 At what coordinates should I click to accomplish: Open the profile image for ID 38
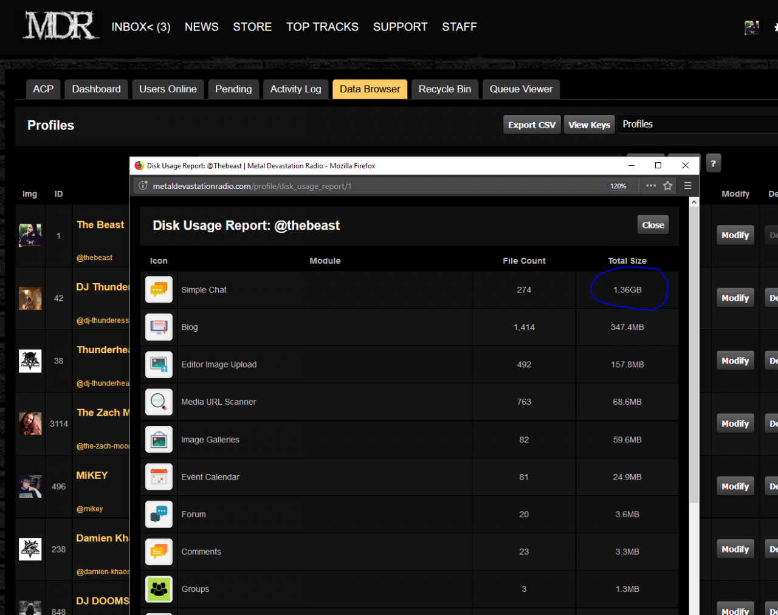tap(30, 361)
